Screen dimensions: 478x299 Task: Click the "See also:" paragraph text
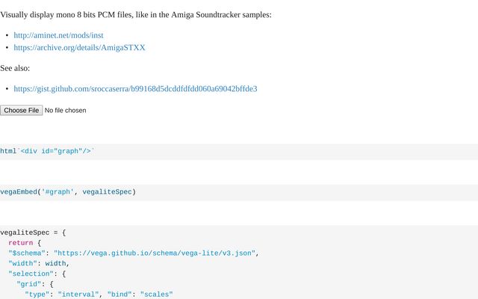point(15,68)
